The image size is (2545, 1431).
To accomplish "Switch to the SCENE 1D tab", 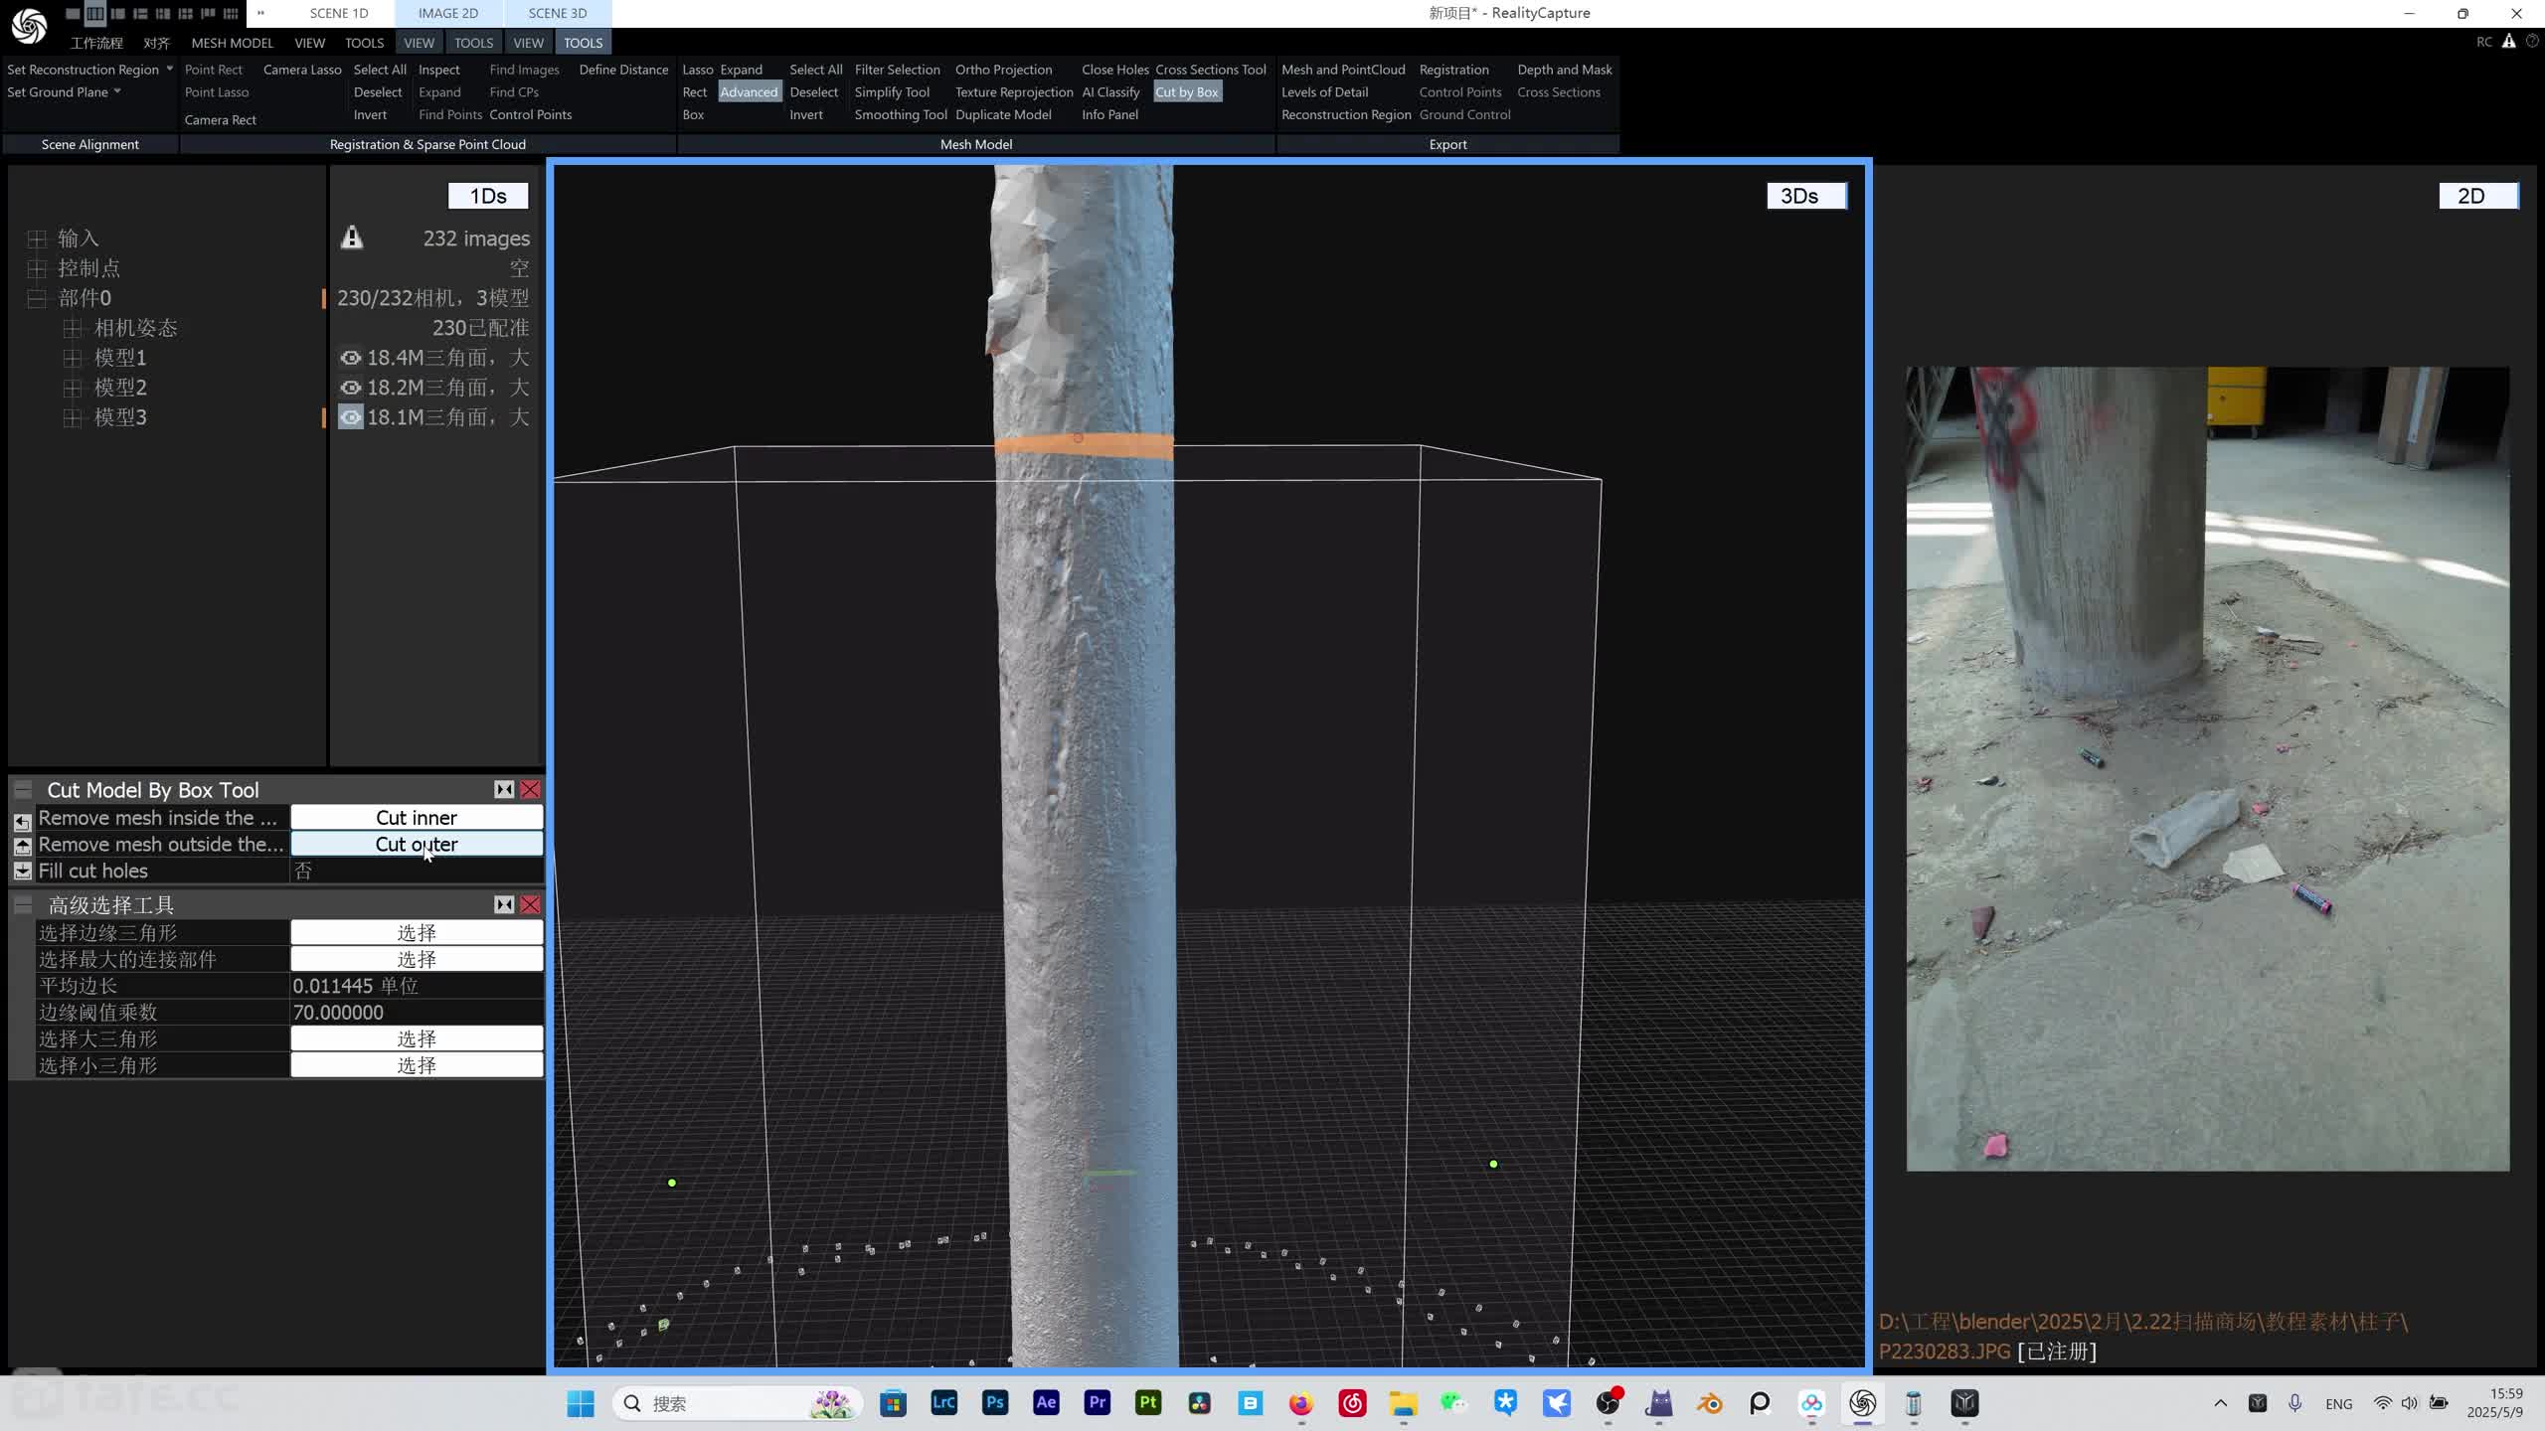I will point(339,14).
